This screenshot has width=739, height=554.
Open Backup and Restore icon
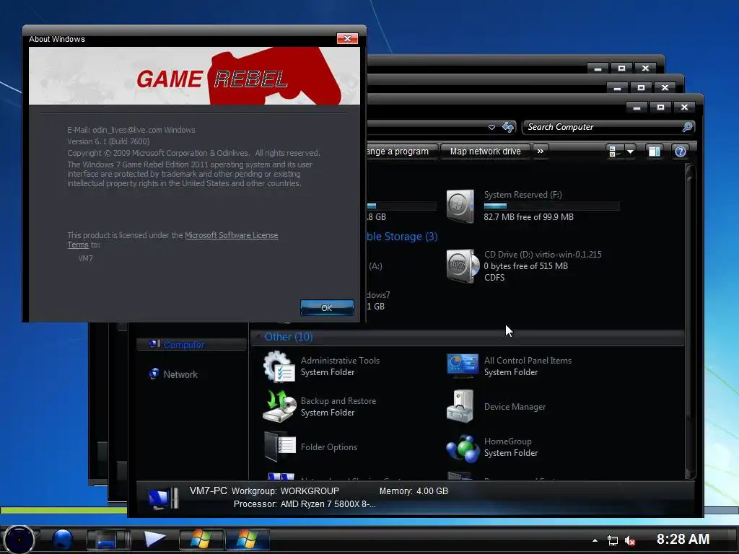[x=278, y=406]
